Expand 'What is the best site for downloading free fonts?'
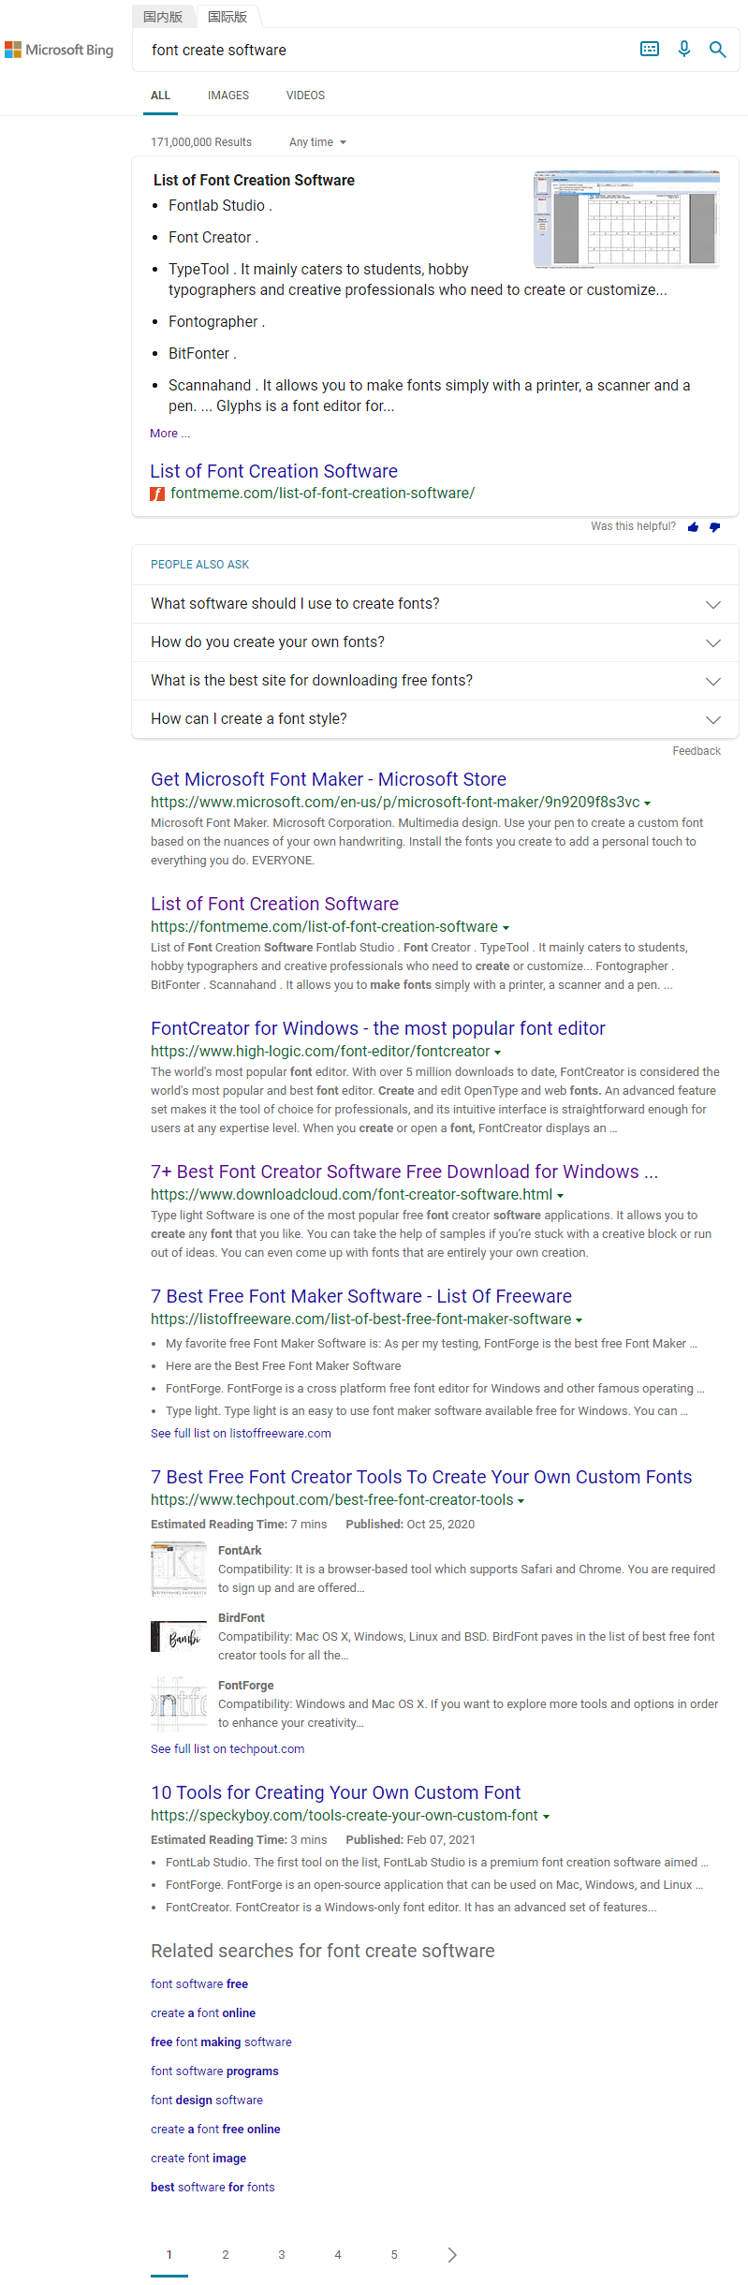This screenshot has width=748, height=2285. 435,681
